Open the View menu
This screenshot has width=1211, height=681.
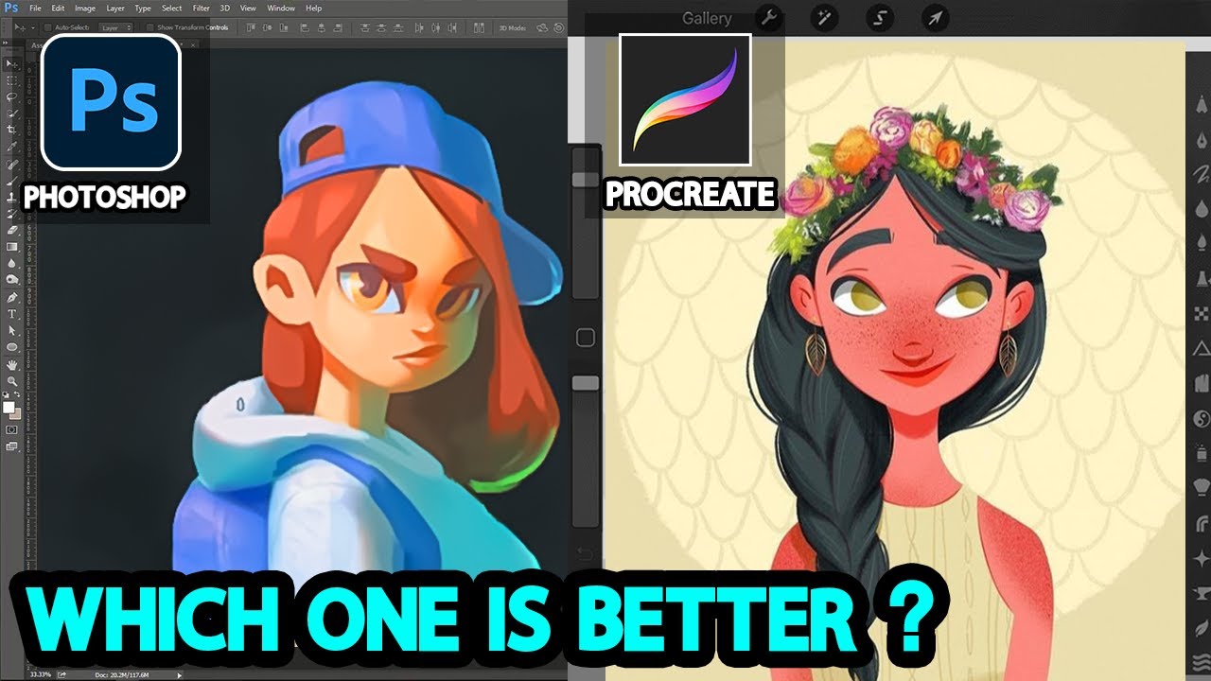pyautogui.click(x=249, y=8)
